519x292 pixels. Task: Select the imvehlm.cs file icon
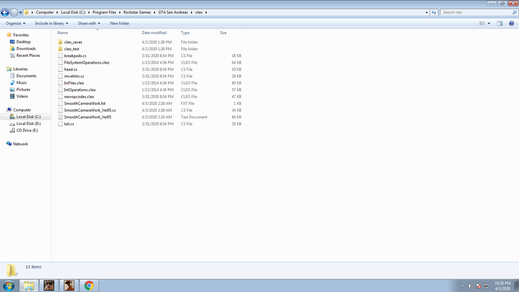(60, 76)
